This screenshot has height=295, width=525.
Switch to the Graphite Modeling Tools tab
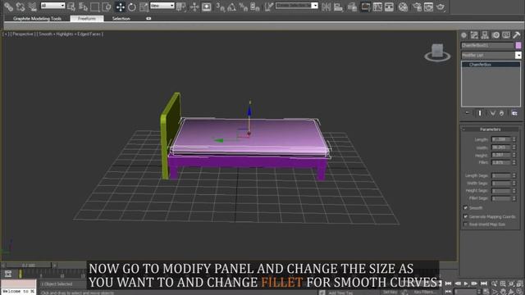pyautogui.click(x=37, y=19)
